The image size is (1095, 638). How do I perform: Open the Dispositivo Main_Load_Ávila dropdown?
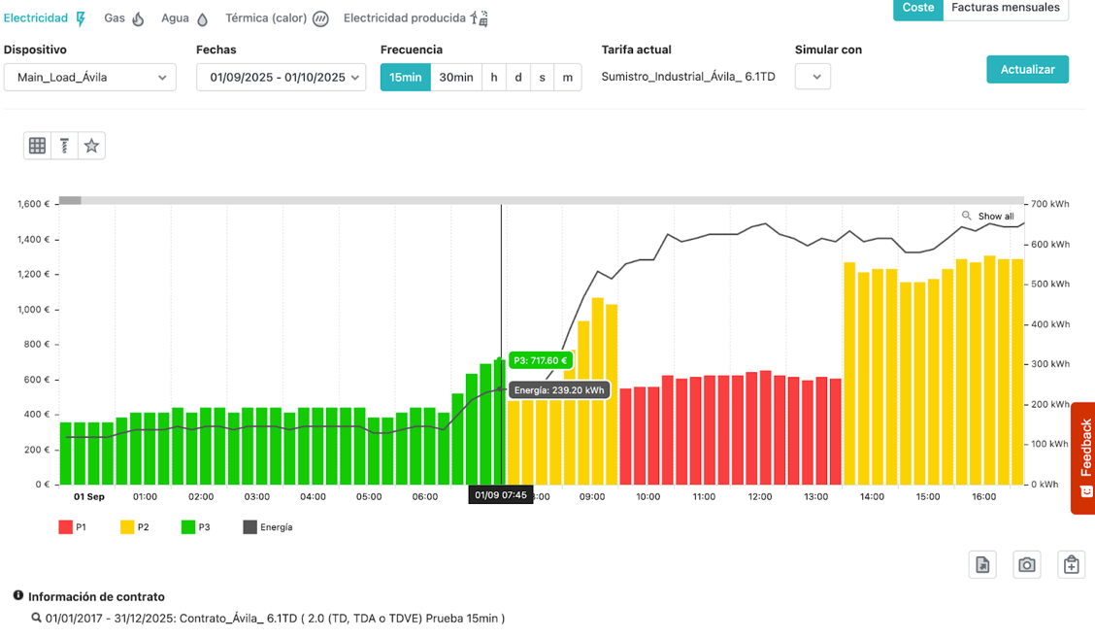pos(90,78)
